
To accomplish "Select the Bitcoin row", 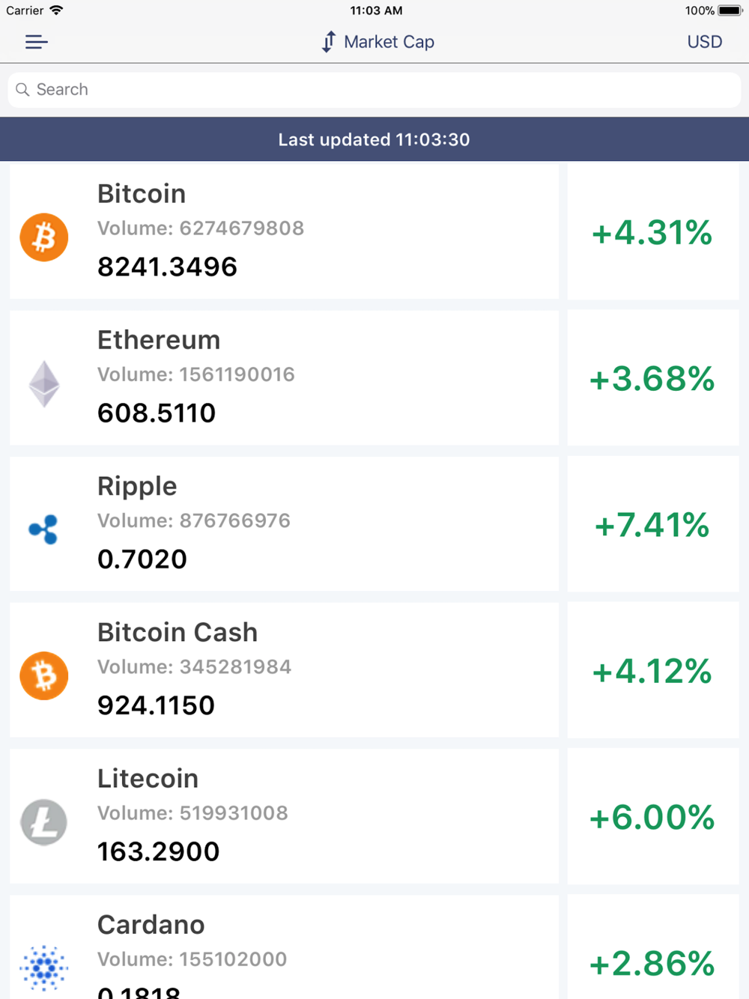I will (284, 231).
